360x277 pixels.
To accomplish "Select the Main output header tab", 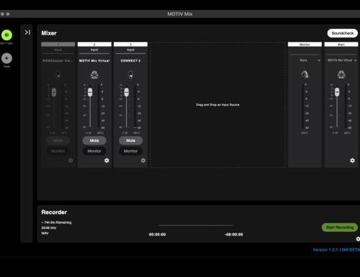I will point(341,44).
